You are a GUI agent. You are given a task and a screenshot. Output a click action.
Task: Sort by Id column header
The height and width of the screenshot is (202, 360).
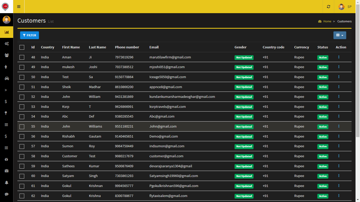pos(33,47)
